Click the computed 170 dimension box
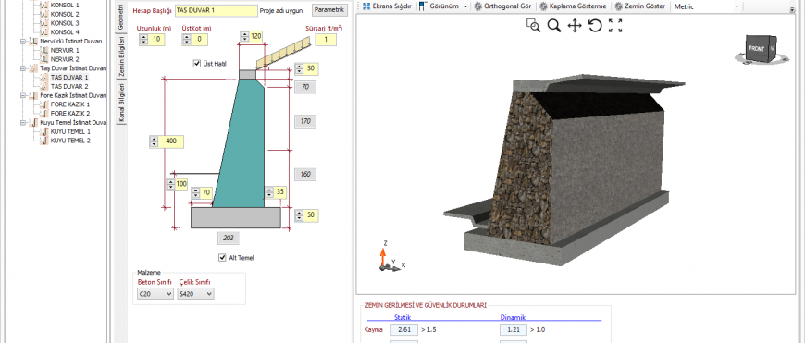The width and height of the screenshot is (805, 343). point(305,121)
